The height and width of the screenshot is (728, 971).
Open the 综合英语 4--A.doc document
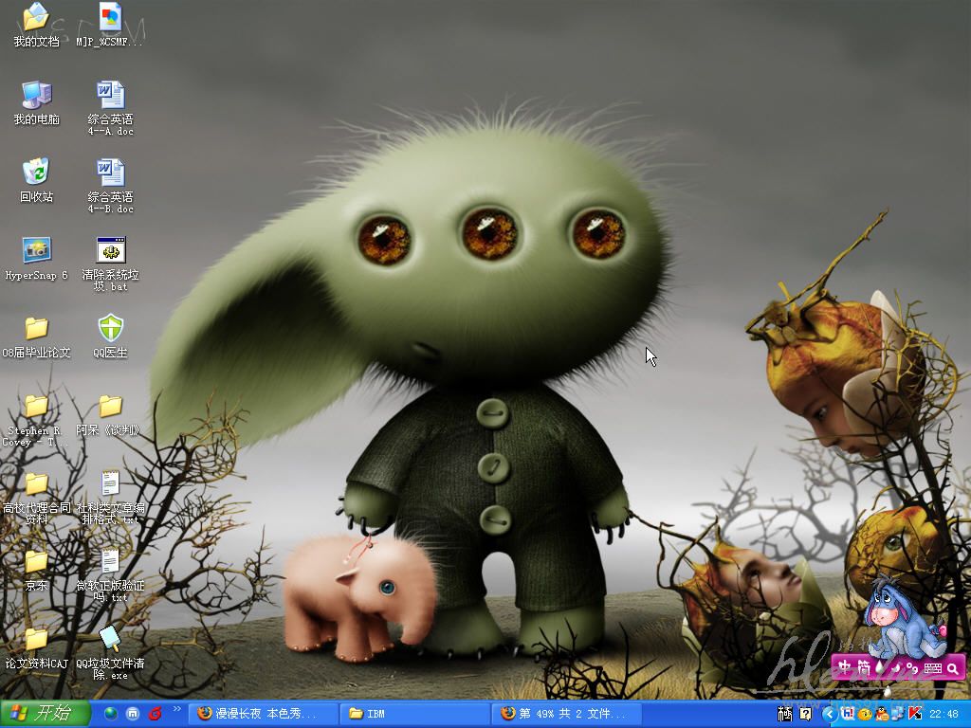coord(111,96)
